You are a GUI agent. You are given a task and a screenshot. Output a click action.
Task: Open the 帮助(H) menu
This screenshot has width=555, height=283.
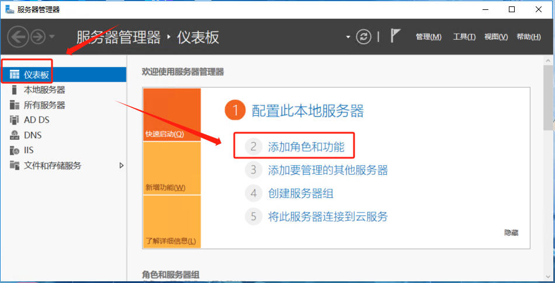529,37
